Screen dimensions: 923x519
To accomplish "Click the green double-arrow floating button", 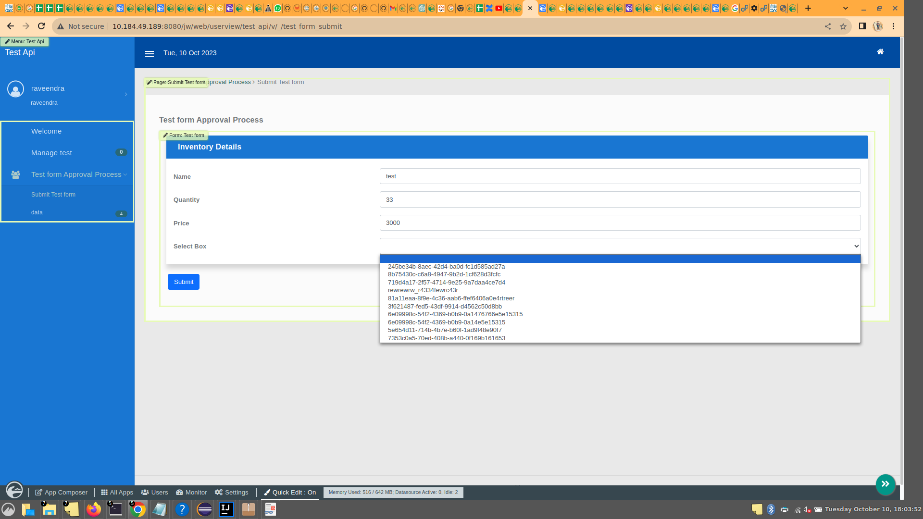I will [885, 484].
